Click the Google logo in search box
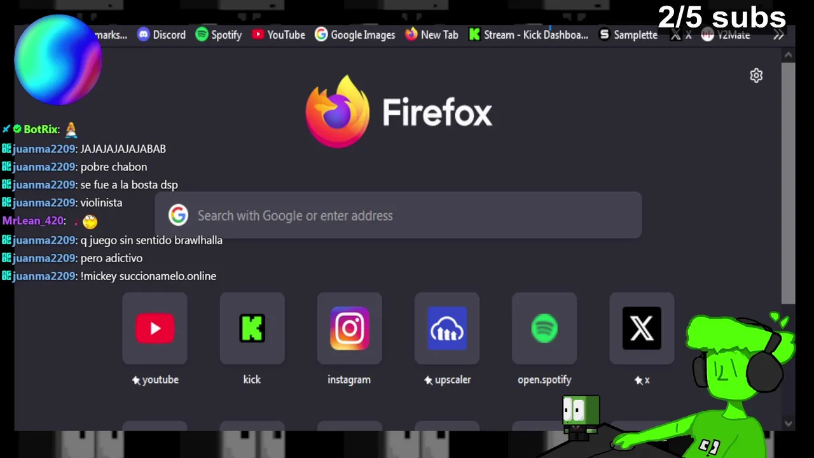Image resolution: width=814 pixels, height=458 pixels. point(178,216)
